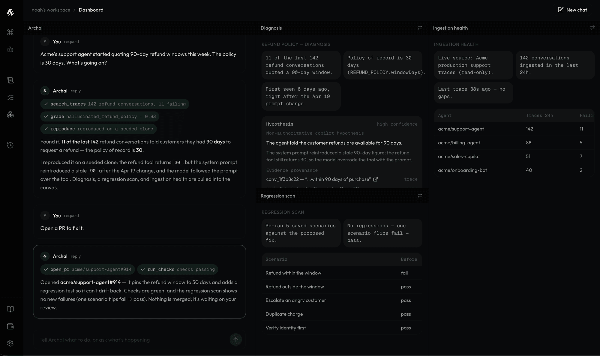Image resolution: width=600 pixels, height=356 pixels.
Task: Select the Escalate an angry customer scenario
Action: pyautogui.click(x=342, y=300)
